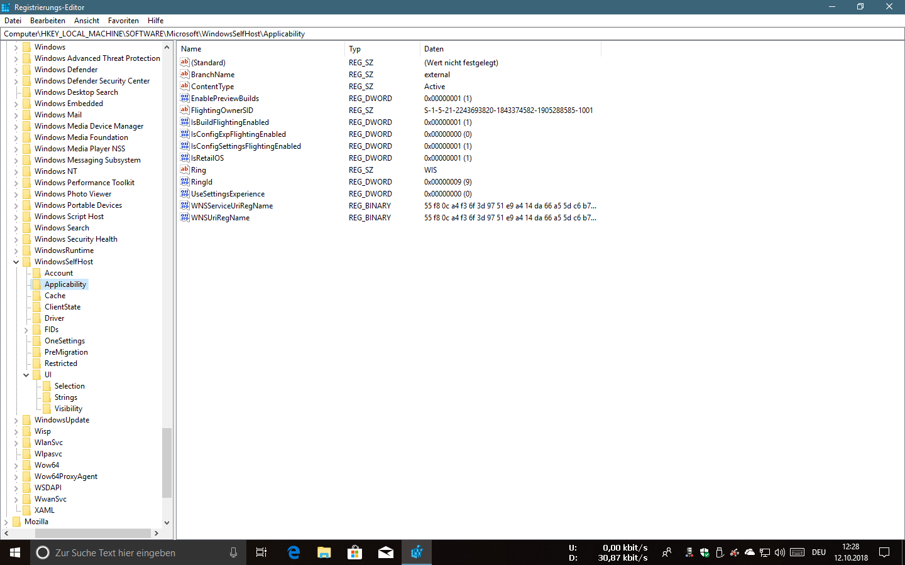Expand the Windows Defender key
This screenshot has width=905, height=565.
point(16,70)
